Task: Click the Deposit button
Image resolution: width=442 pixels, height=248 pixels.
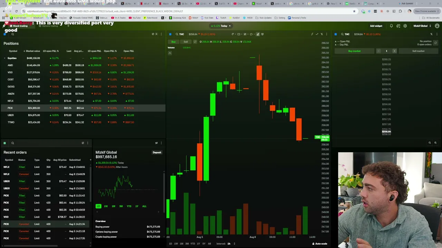Action: pyautogui.click(x=157, y=153)
